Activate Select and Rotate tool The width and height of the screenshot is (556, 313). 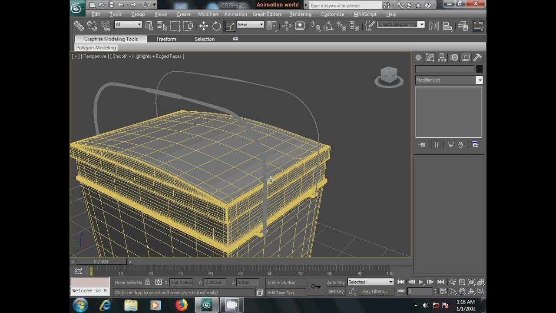[x=217, y=26]
